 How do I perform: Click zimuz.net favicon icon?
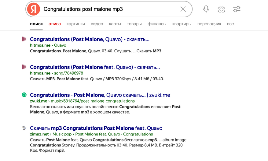pyautogui.click(x=24, y=128)
